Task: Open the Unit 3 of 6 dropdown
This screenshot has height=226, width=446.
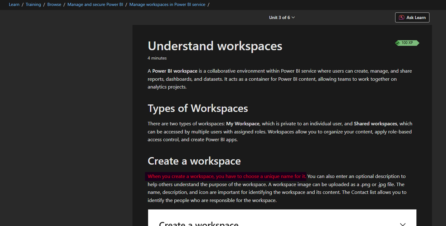Action: point(282,17)
